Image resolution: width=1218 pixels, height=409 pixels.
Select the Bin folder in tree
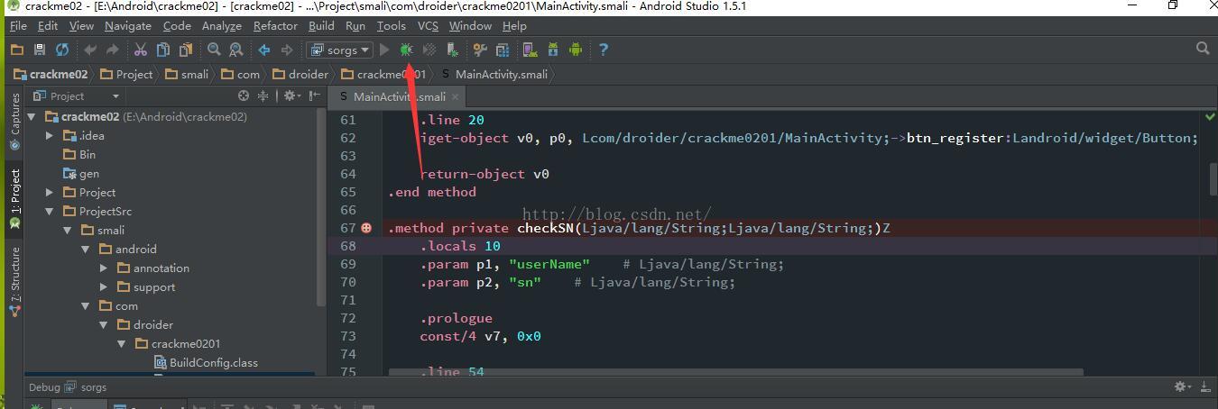coord(79,154)
